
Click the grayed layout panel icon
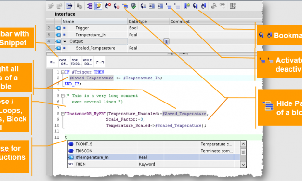tap(233, 6)
